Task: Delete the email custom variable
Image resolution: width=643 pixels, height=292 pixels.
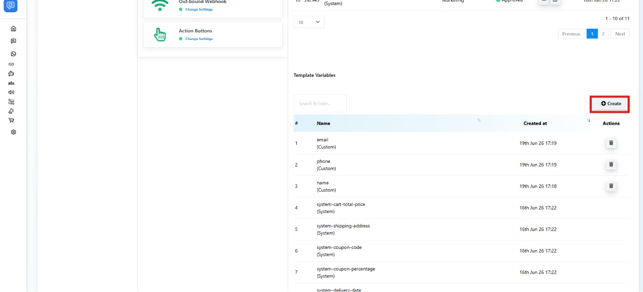Action: point(611,143)
